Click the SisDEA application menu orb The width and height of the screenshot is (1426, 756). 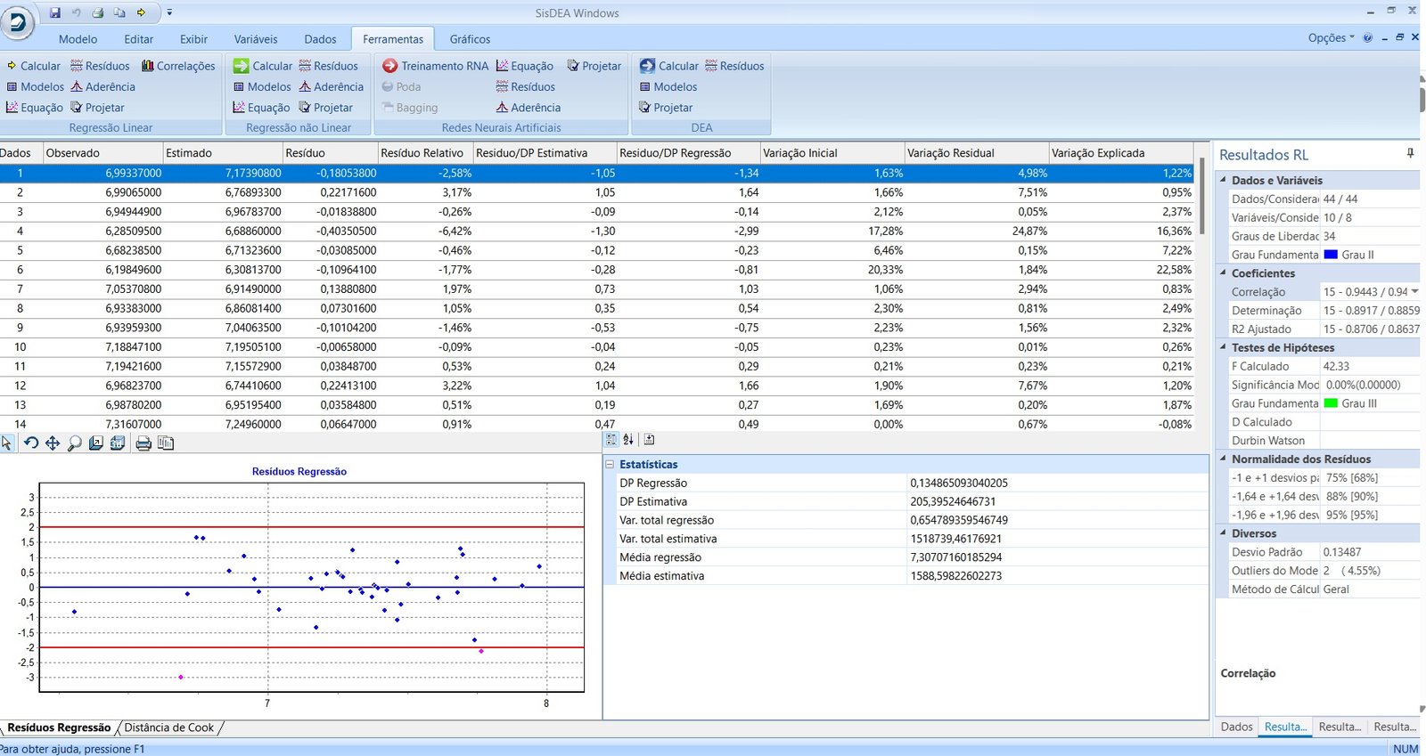pos(17,21)
